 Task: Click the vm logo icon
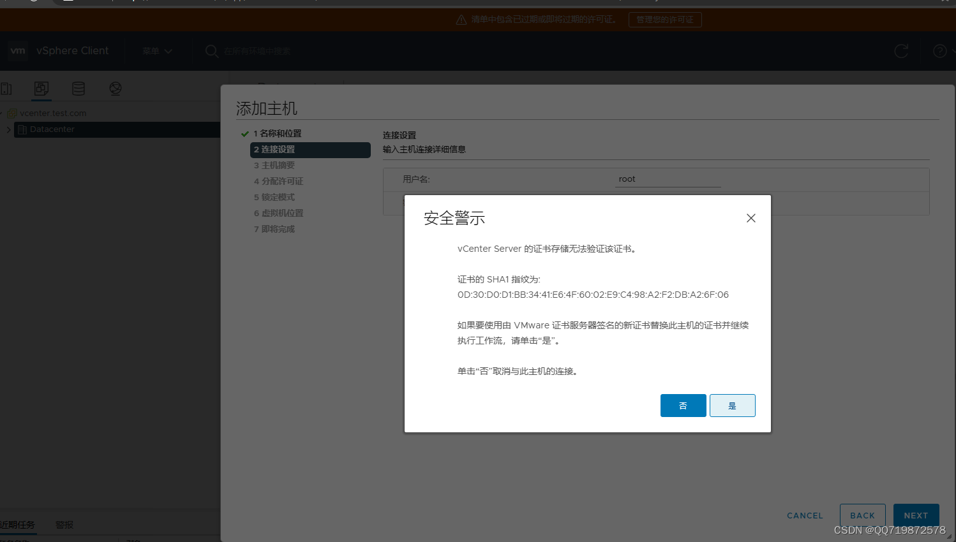[18, 51]
